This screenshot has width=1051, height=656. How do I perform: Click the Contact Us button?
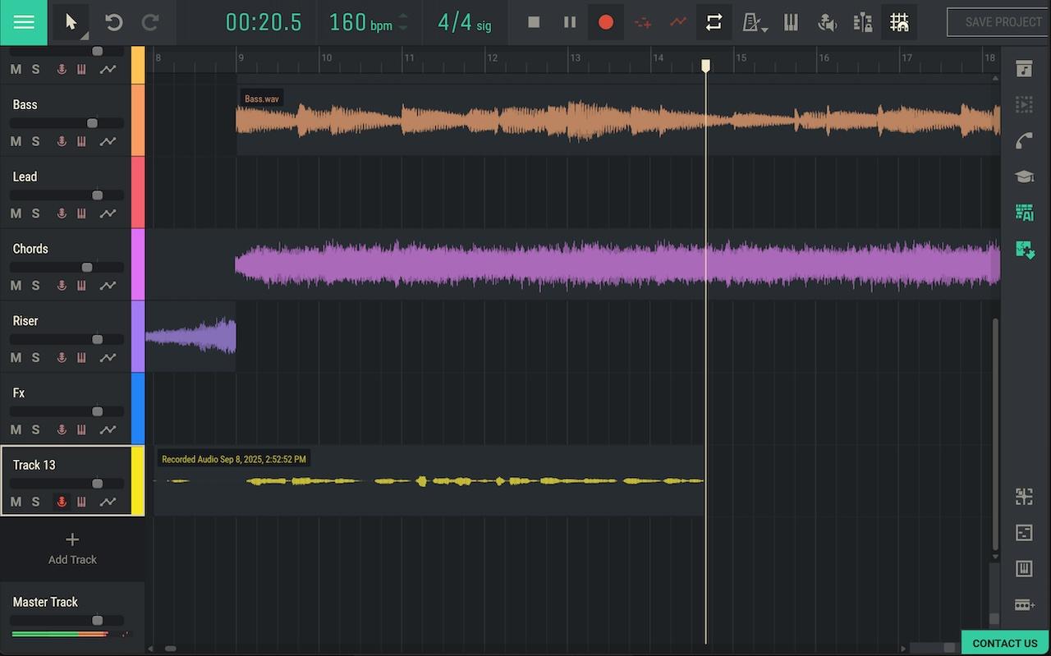[1005, 643]
